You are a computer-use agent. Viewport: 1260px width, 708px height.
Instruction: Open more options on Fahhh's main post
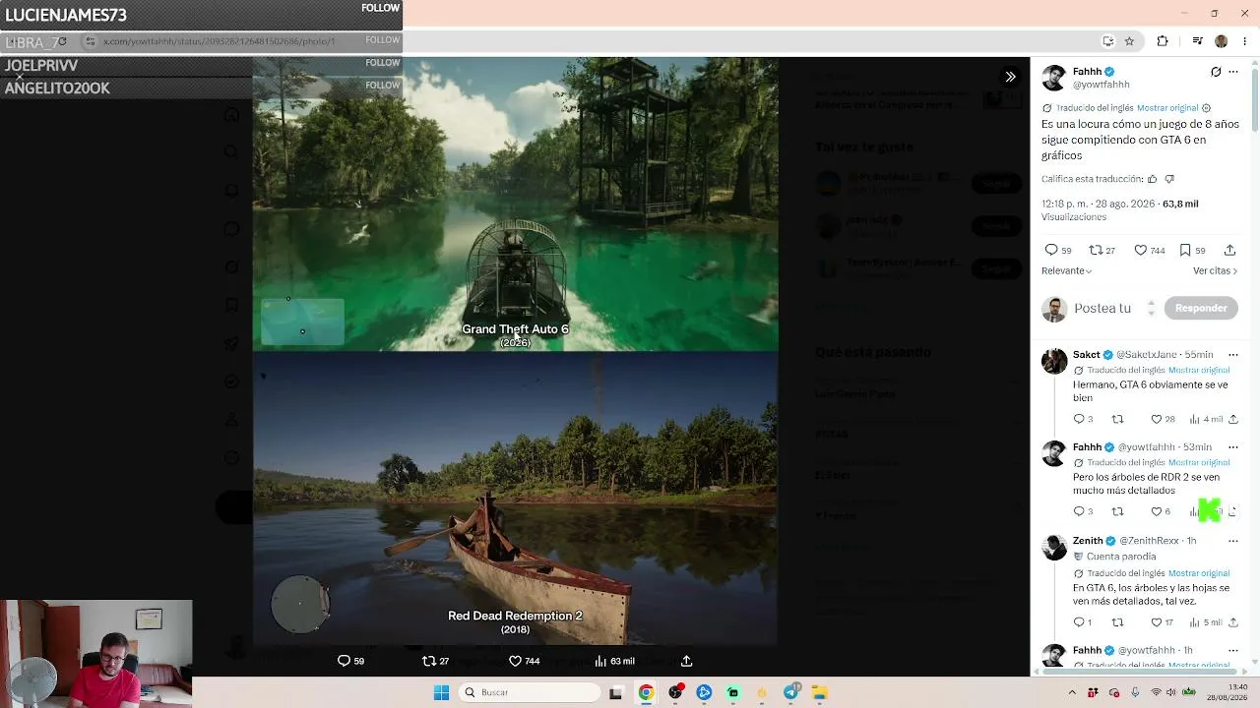coord(1233,72)
